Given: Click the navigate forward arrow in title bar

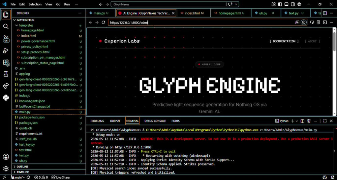Looking at the screenshot, I should (x=107, y=4).
